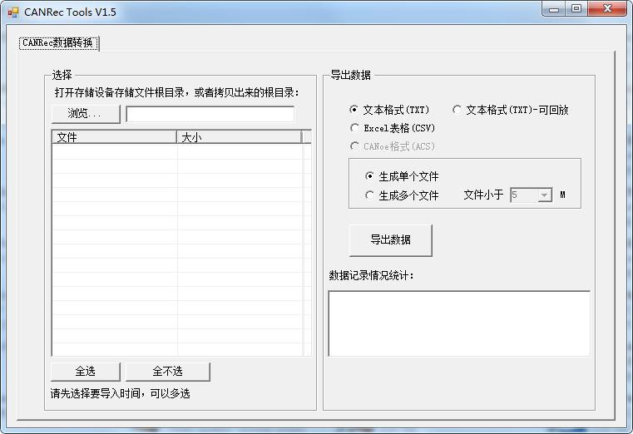
Task: Click the 导出数据 export button
Action: pyautogui.click(x=390, y=239)
